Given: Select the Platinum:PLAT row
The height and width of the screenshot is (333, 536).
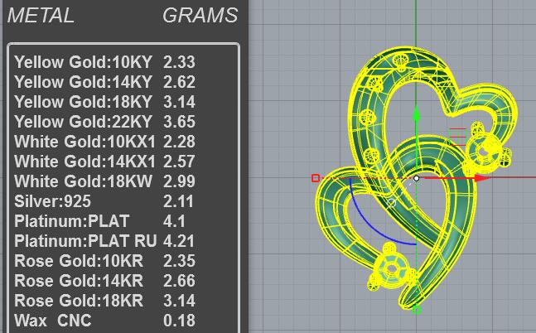Looking at the screenshot, I should coord(99,221).
